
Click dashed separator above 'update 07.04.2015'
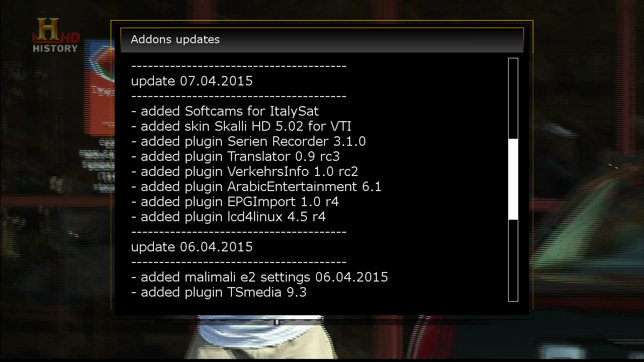[x=239, y=66]
